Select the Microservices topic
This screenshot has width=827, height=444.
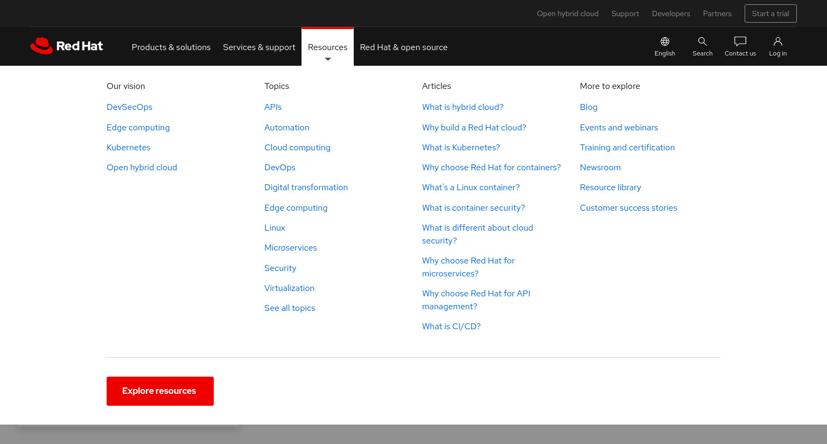click(x=290, y=248)
